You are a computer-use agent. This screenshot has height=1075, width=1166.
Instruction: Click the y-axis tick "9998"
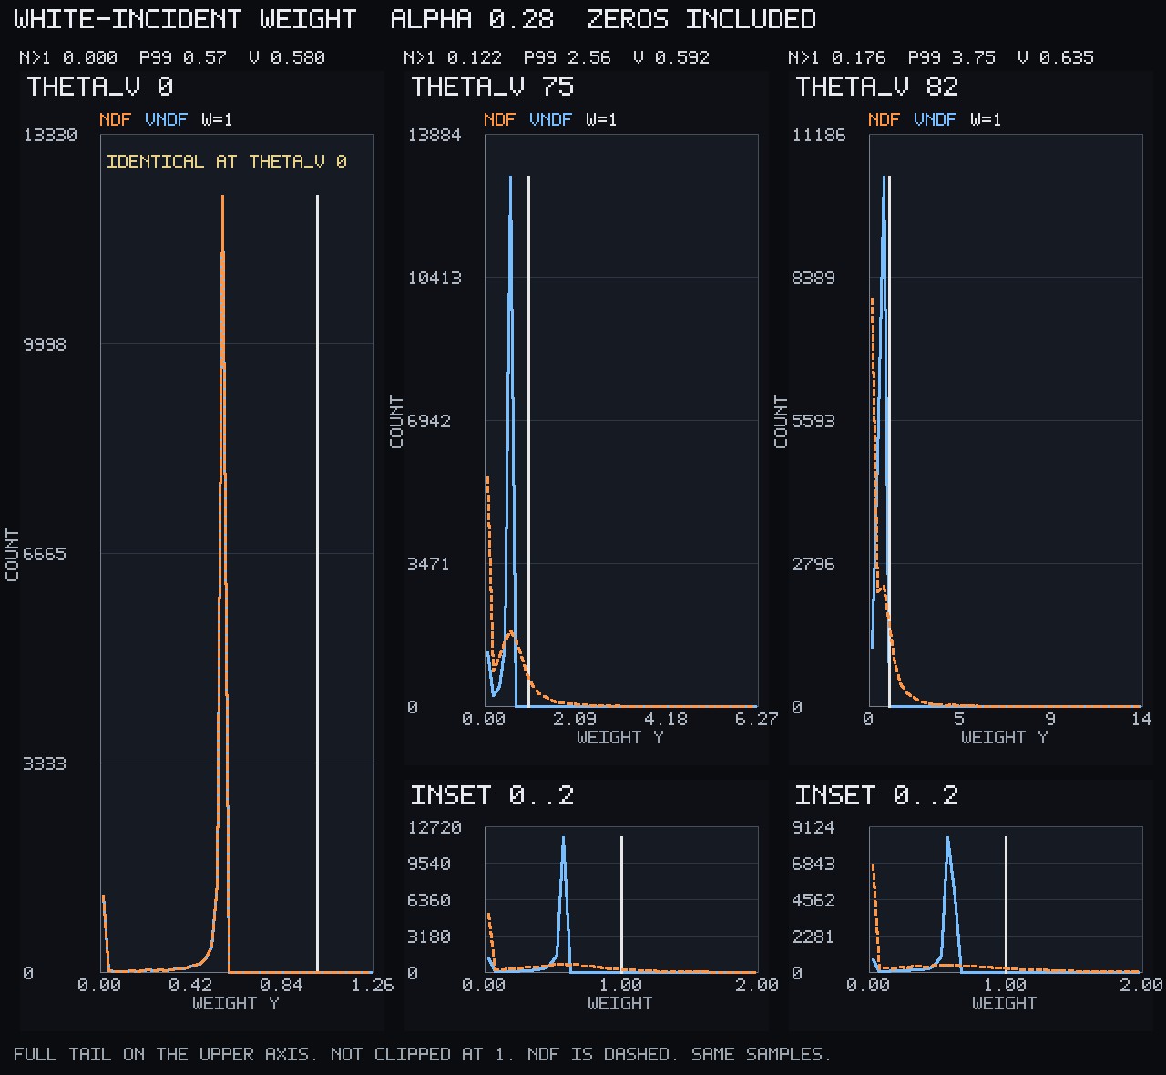click(x=45, y=344)
